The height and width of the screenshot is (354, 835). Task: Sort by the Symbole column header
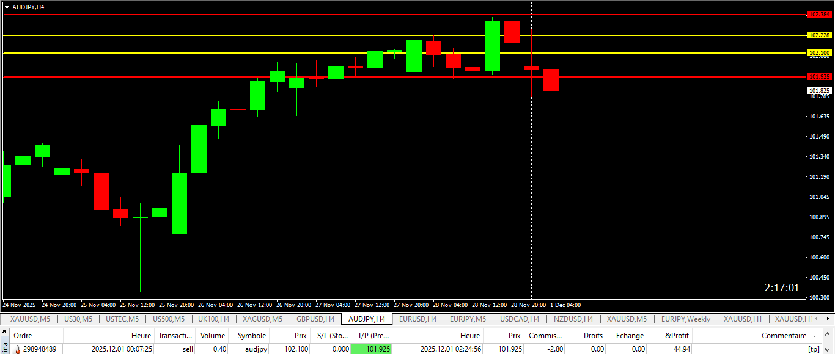[x=249, y=336]
